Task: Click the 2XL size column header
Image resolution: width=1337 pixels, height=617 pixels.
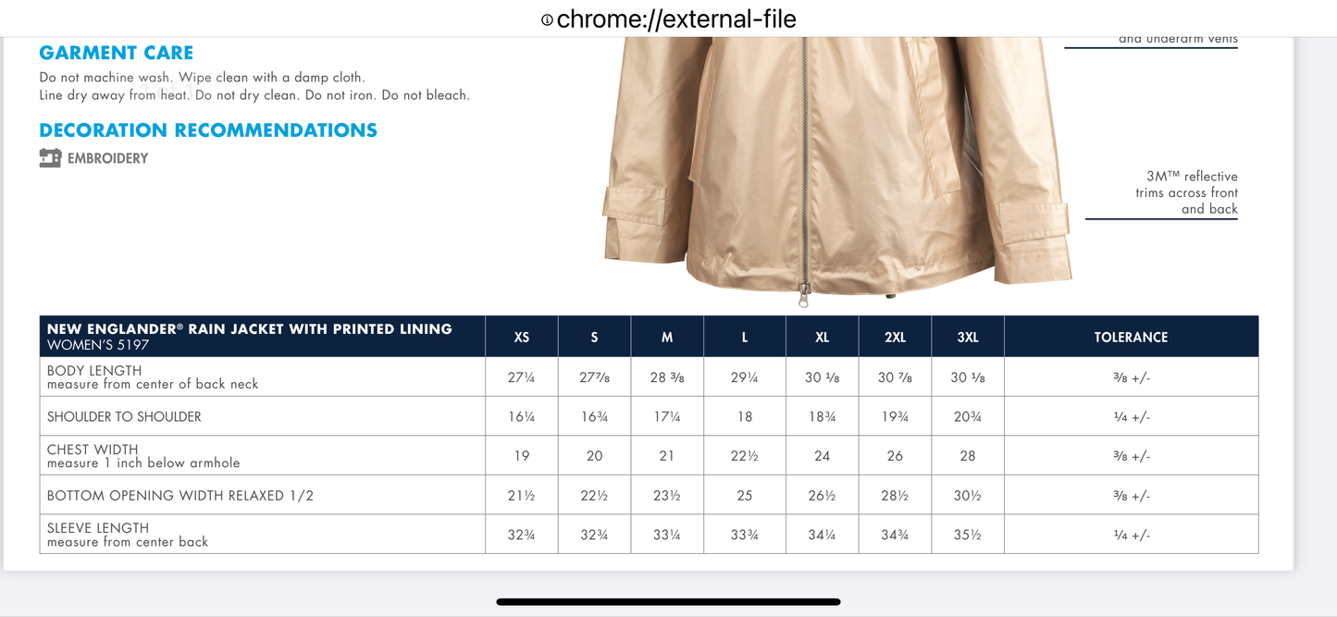Action: (x=895, y=338)
